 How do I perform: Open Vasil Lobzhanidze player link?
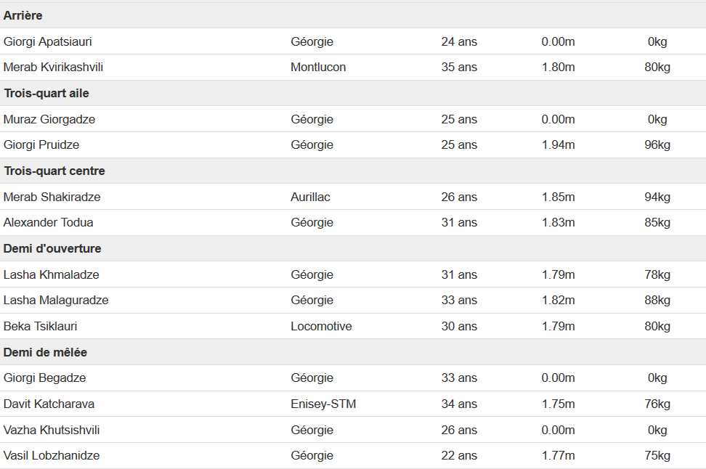pos(52,455)
